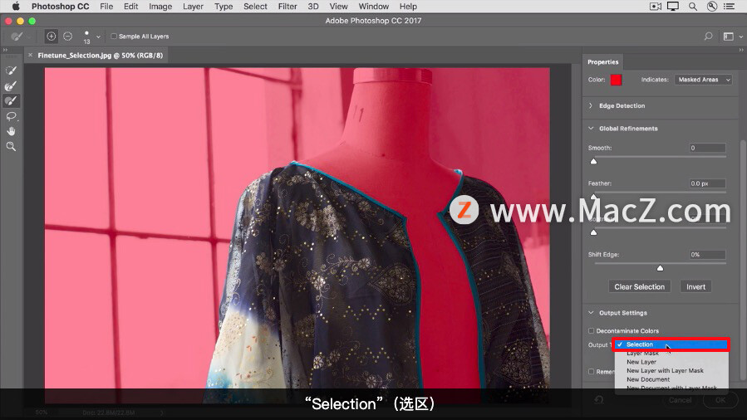
Task: Open the Select menu
Action: [255, 6]
